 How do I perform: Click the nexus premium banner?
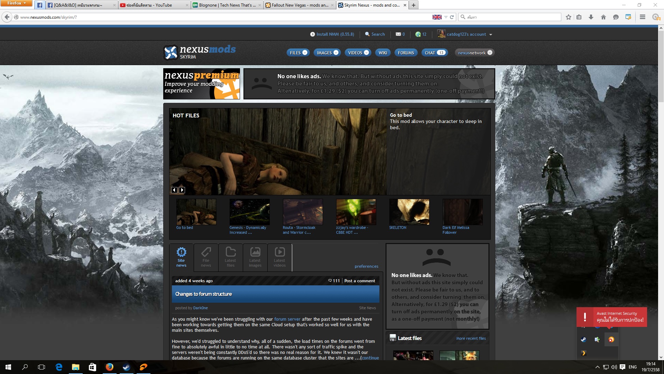pos(202,84)
